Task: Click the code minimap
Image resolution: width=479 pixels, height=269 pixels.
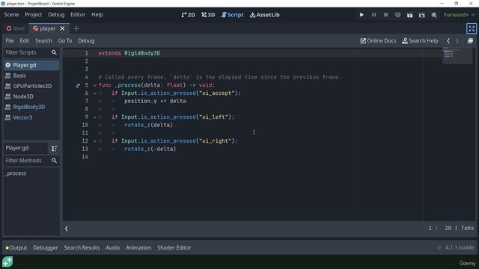Action: (x=457, y=56)
